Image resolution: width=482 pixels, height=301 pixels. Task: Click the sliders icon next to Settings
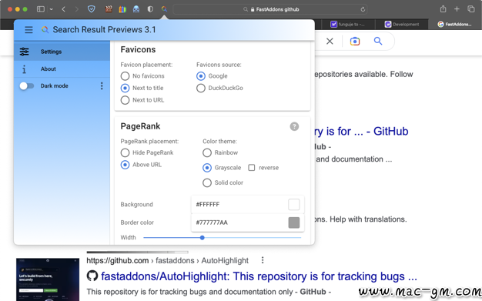pyautogui.click(x=25, y=52)
